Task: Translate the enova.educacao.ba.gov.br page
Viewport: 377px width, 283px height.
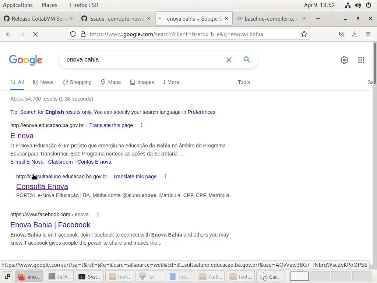Action: pos(111,125)
